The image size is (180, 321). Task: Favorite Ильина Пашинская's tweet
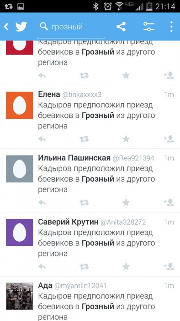[126, 203]
